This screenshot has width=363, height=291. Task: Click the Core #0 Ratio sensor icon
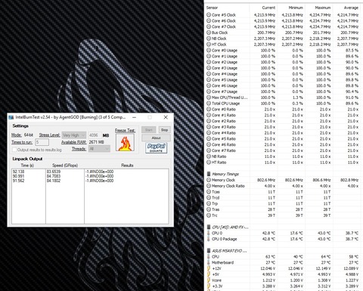click(x=209, y=110)
